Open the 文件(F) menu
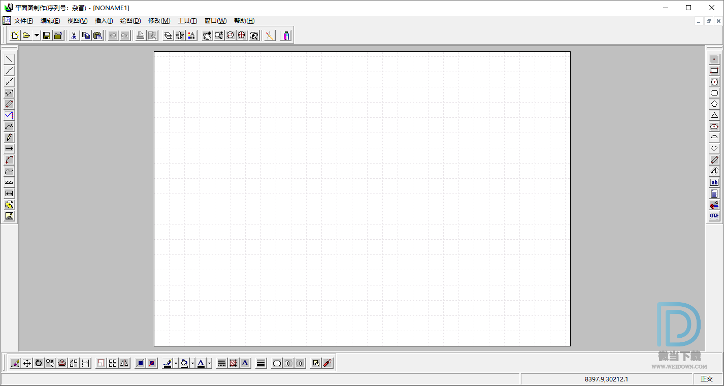The image size is (724, 386). click(x=24, y=21)
